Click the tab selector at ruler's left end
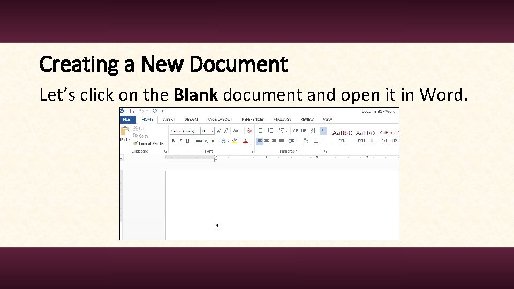Screen dimensions: 514x289 pos(121,158)
